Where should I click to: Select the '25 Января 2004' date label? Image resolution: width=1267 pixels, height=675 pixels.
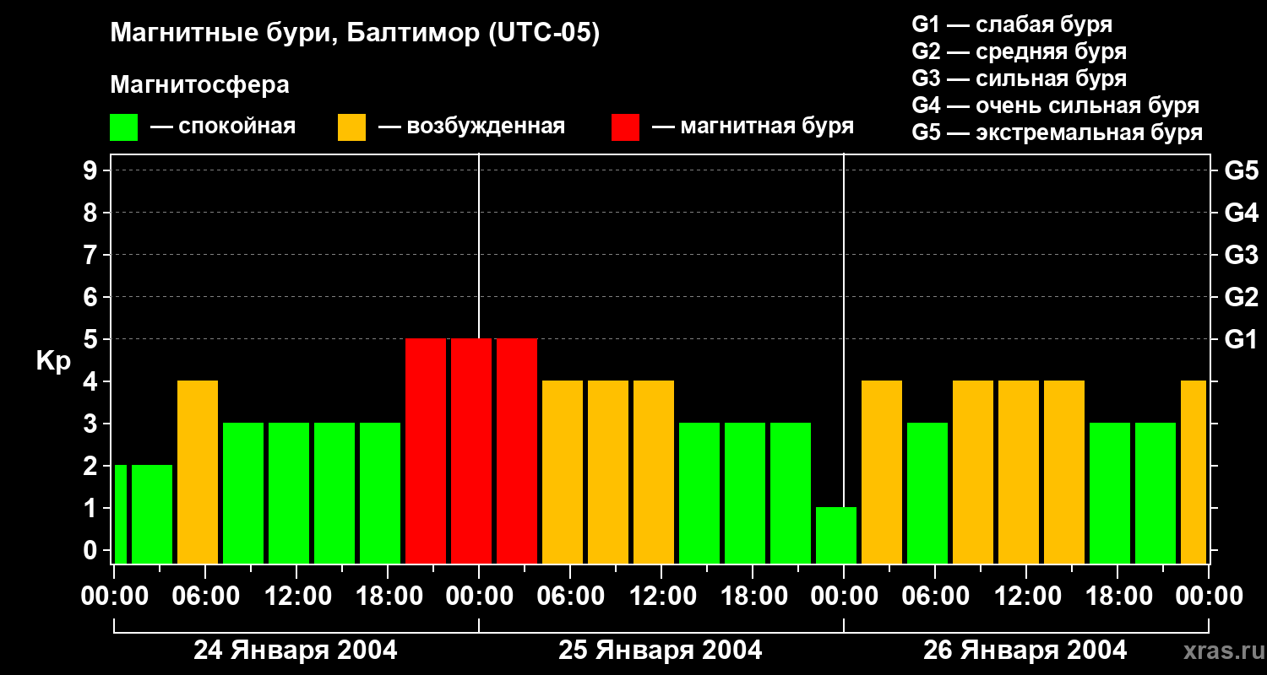click(661, 651)
